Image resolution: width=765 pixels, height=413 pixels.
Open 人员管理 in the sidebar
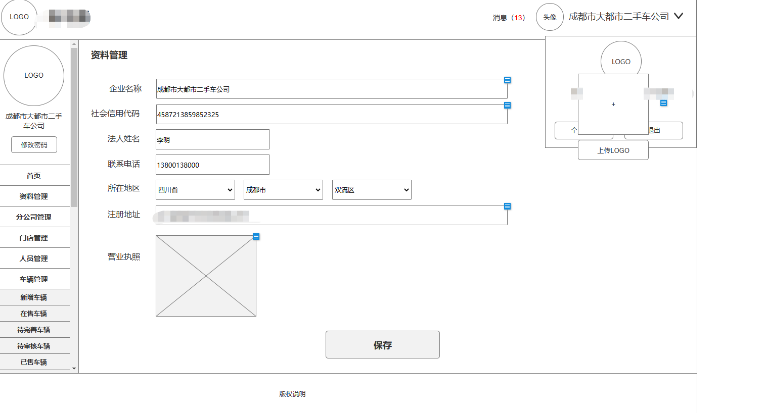[x=34, y=258]
